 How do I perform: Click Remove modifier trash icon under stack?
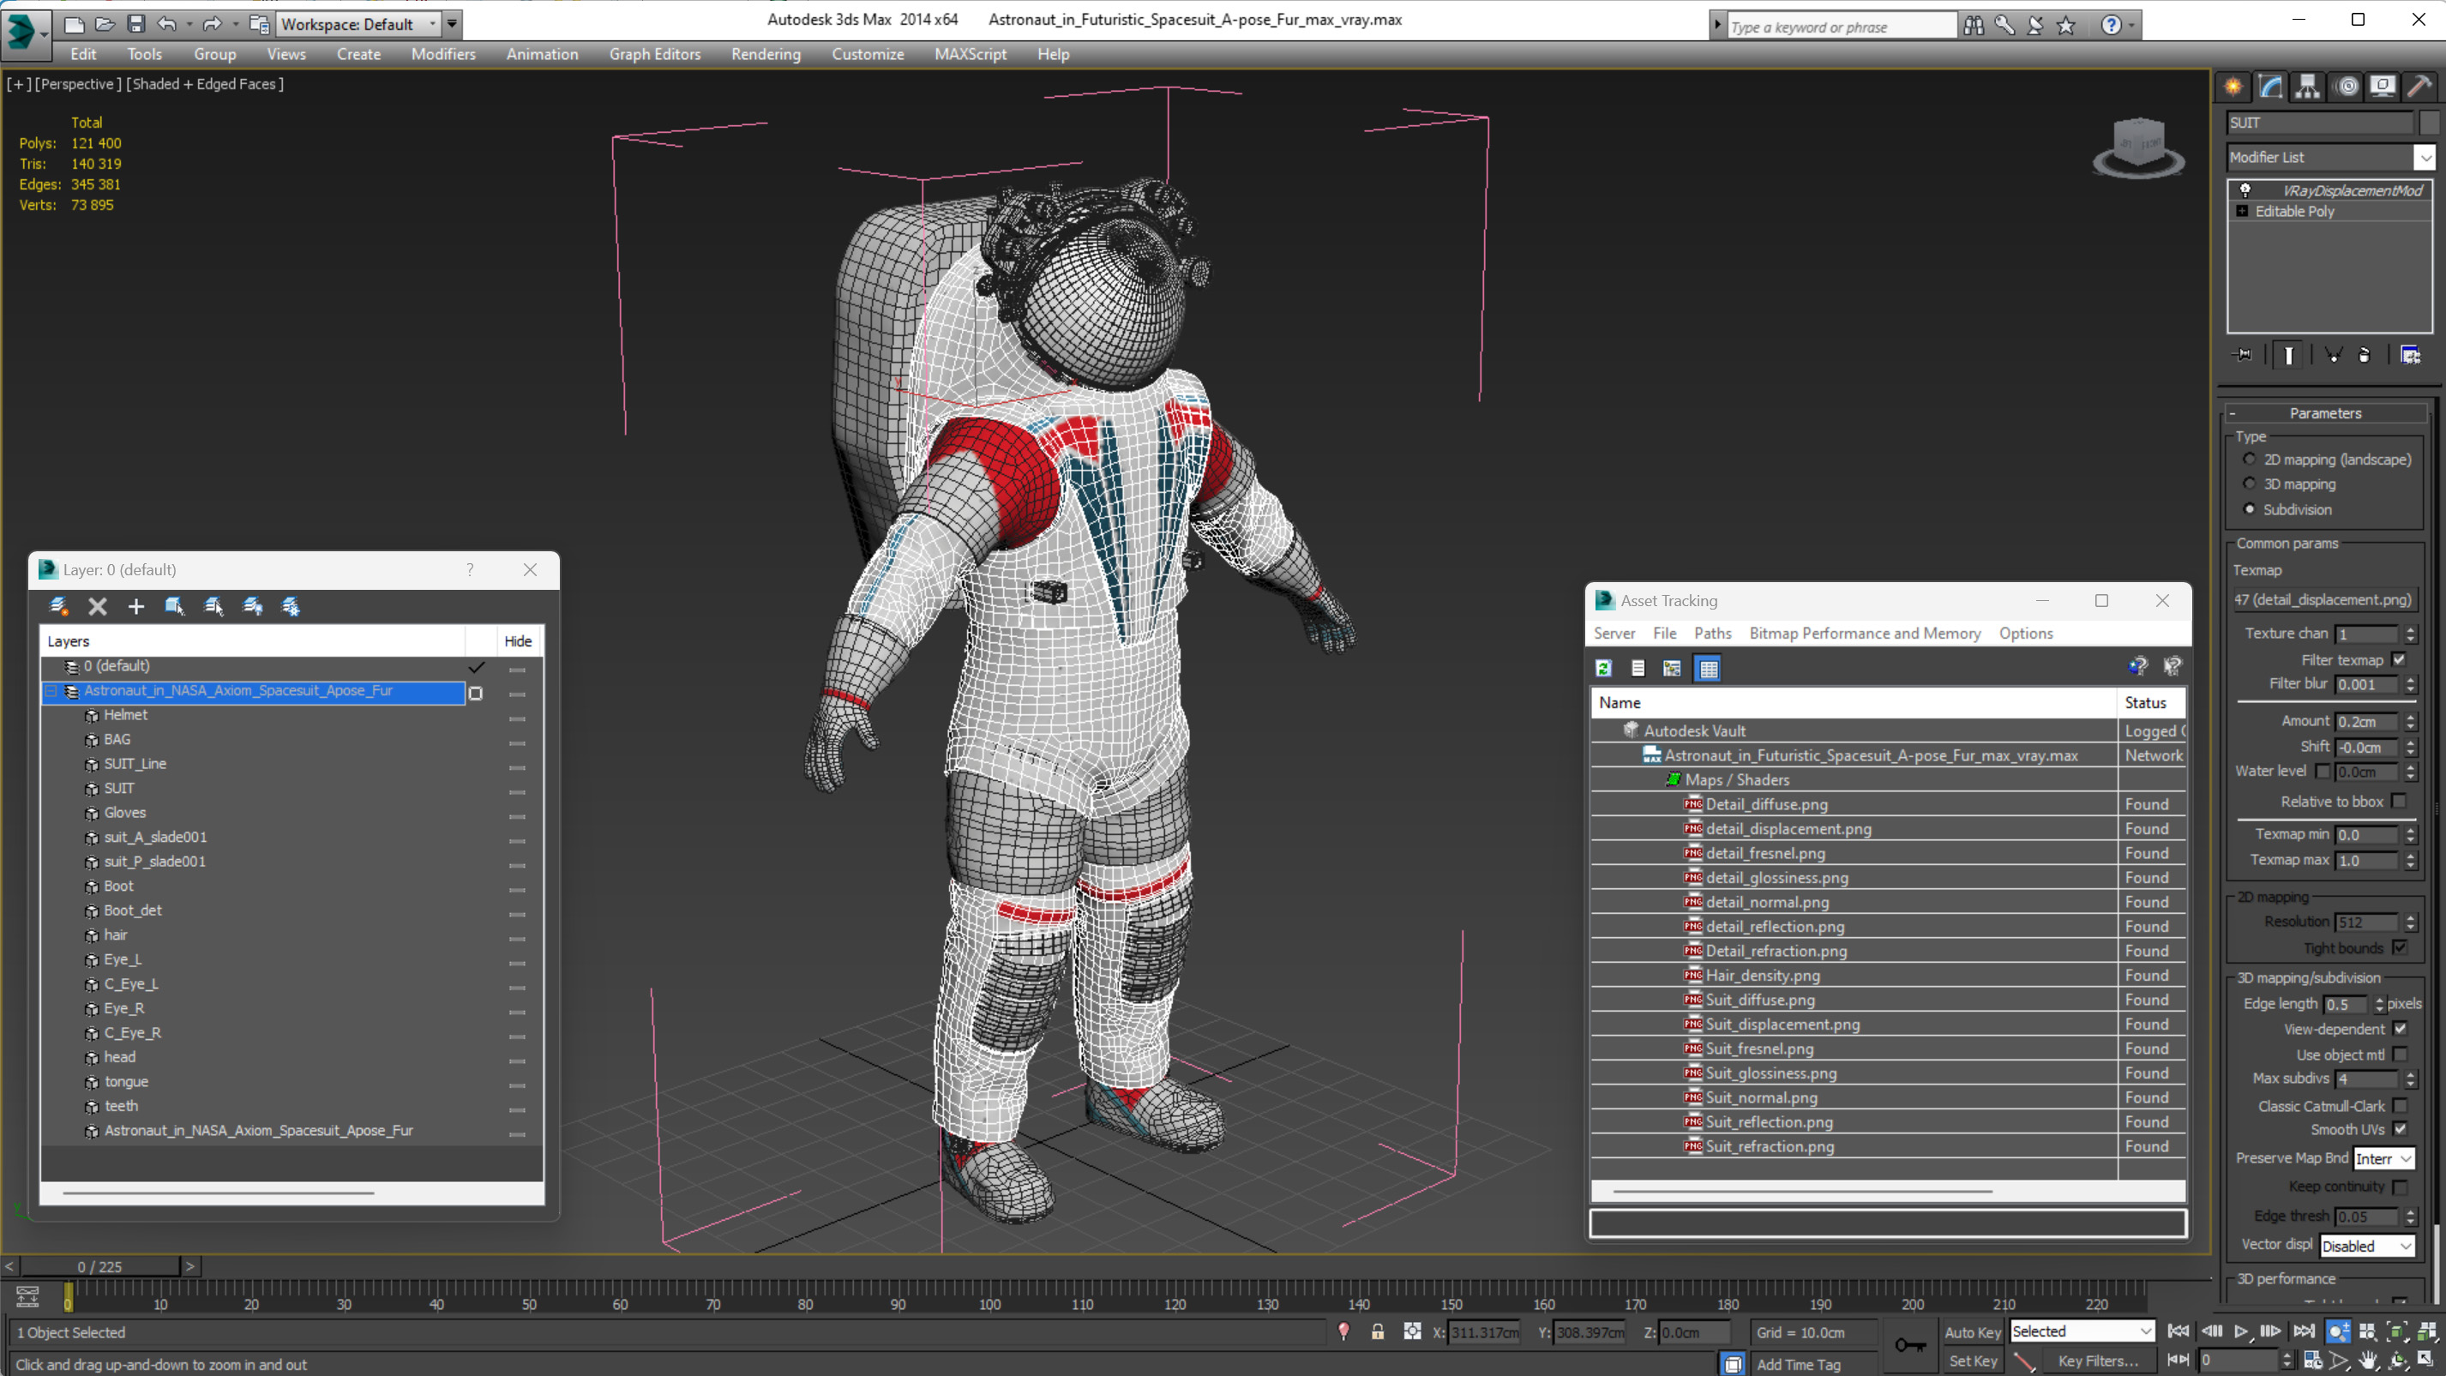(x=2365, y=355)
